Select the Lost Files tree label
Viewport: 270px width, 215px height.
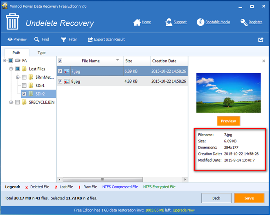tap(37, 69)
